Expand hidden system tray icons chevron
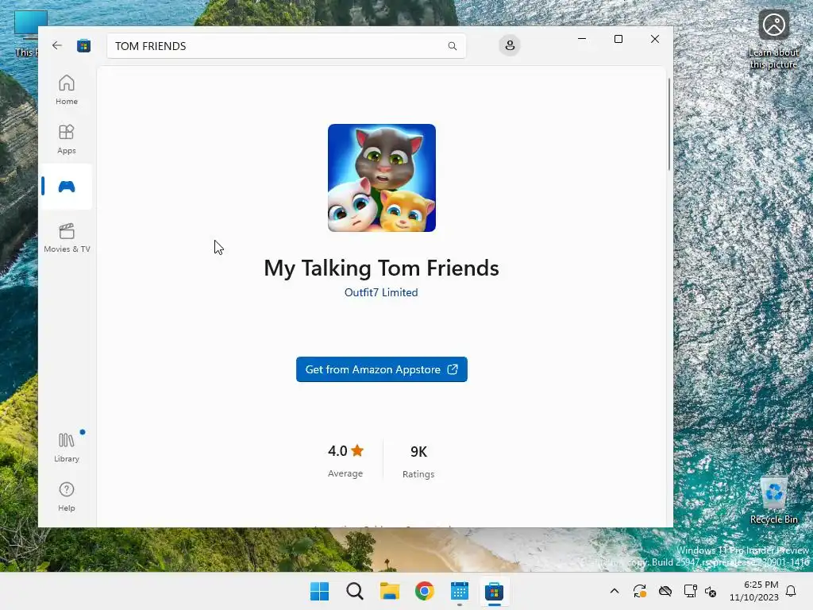 pyautogui.click(x=615, y=591)
